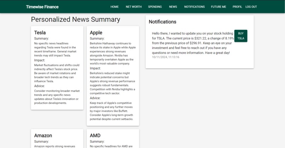Click Berkshire Hathaway summary text in Apple card
Image resolution: width=285 pixels, height=148 pixels.
click(x=113, y=54)
